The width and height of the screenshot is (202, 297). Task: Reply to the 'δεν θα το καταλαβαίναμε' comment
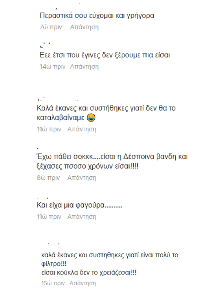pyautogui.click(x=82, y=129)
